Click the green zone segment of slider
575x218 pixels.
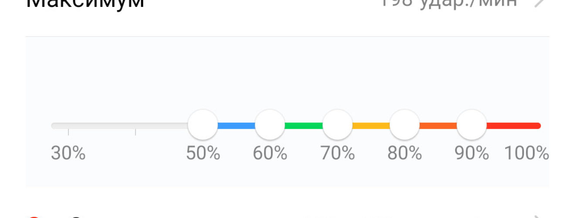coord(303,126)
